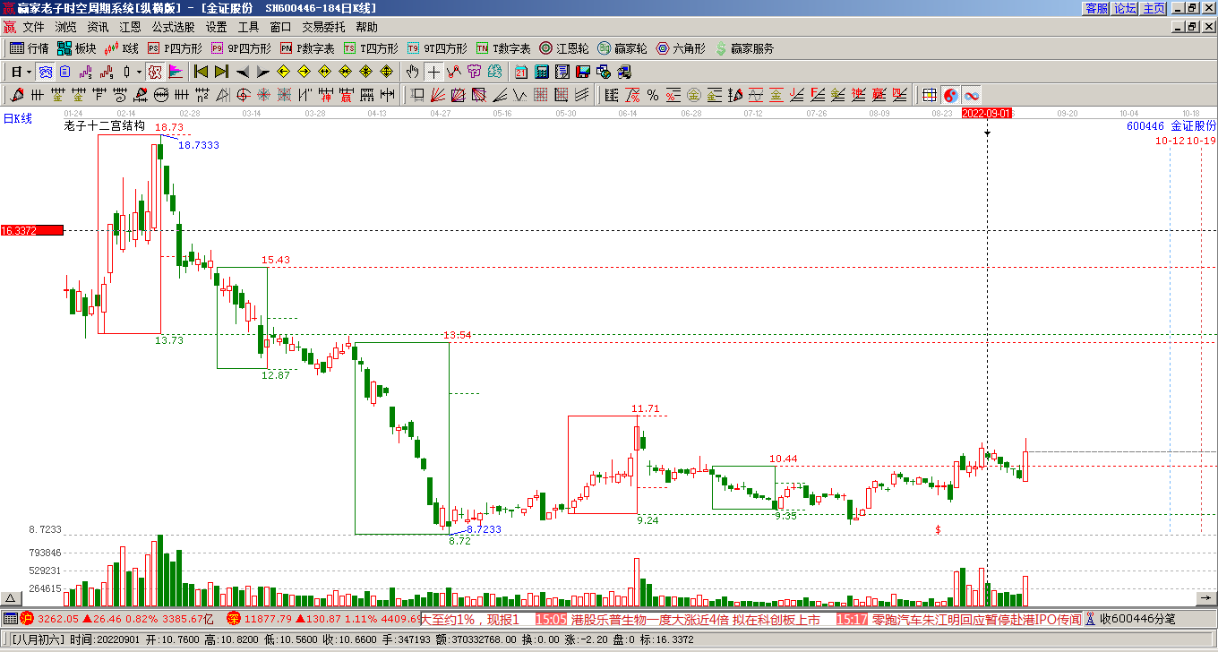Click the 金证股份 stock name

point(1193,126)
